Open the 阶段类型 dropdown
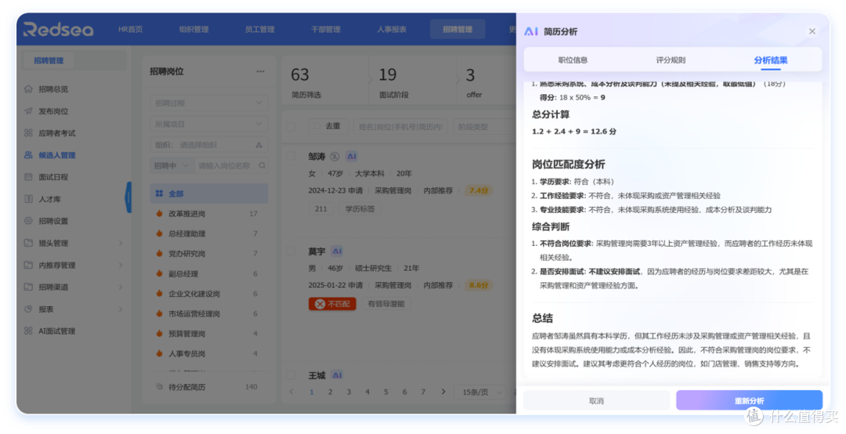This screenshot has height=434, width=846. (x=484, y=126)
